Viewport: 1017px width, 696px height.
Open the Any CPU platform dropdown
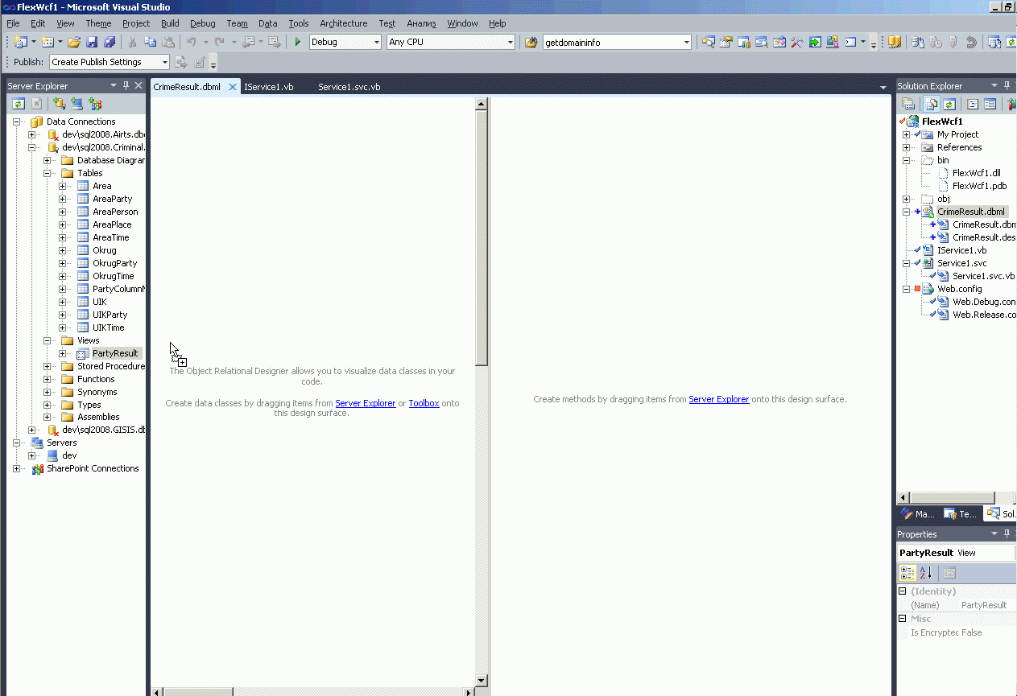(x=510, y=42)
